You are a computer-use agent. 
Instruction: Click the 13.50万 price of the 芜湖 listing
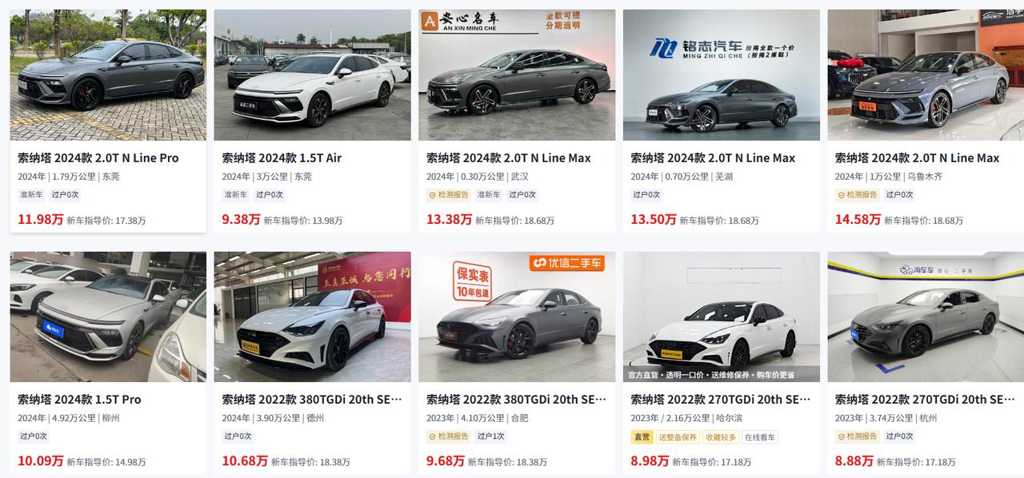coord(654,219)
